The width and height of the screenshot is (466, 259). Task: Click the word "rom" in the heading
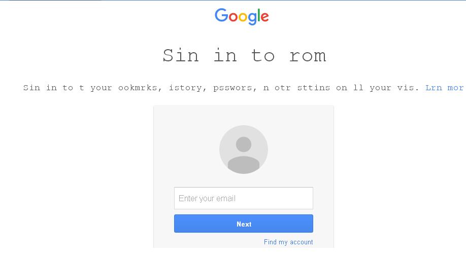point(308,55)
